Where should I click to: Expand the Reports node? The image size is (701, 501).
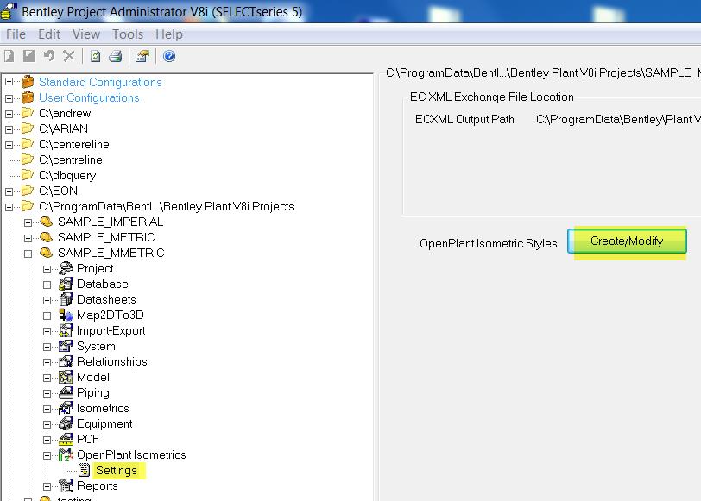[x=47, y=486]
